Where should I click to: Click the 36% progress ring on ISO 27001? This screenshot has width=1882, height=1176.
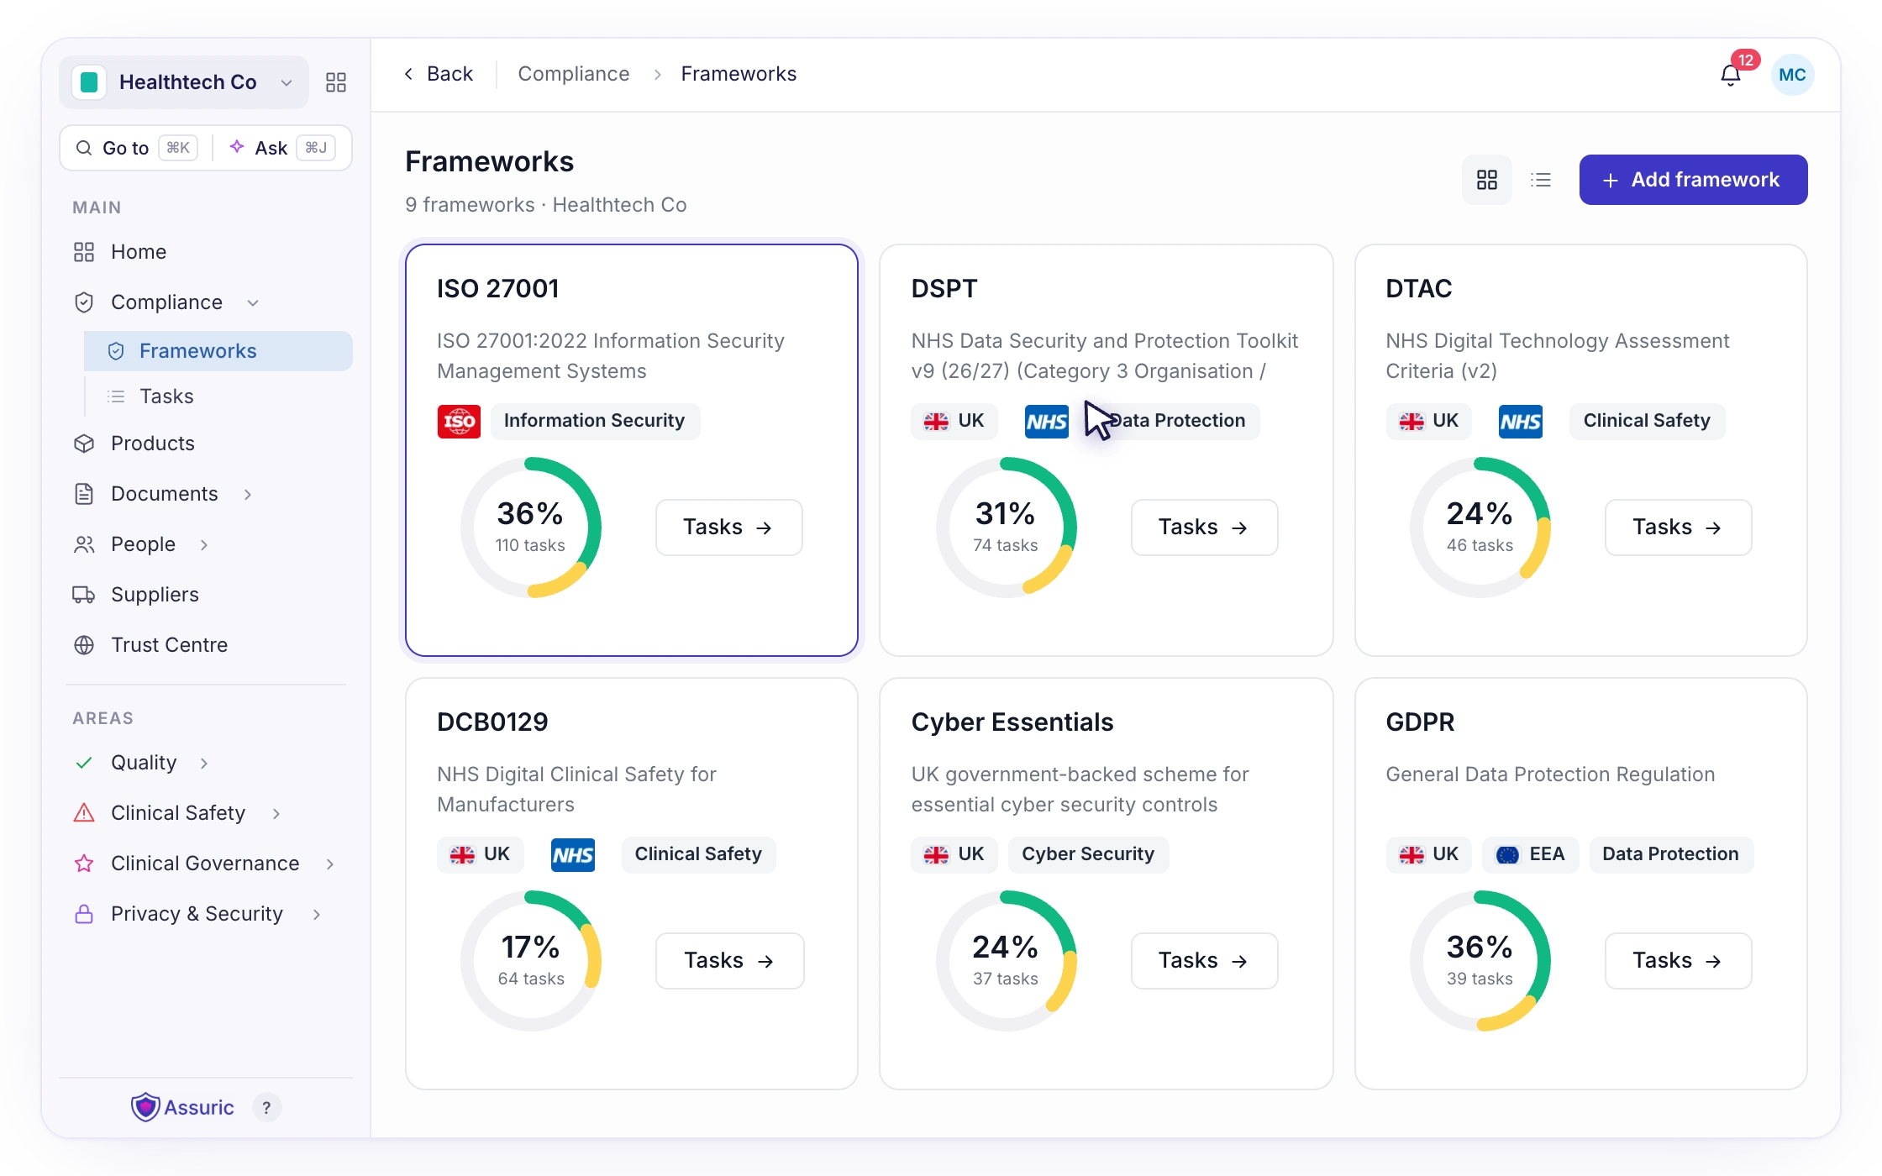tap(531, 528)
